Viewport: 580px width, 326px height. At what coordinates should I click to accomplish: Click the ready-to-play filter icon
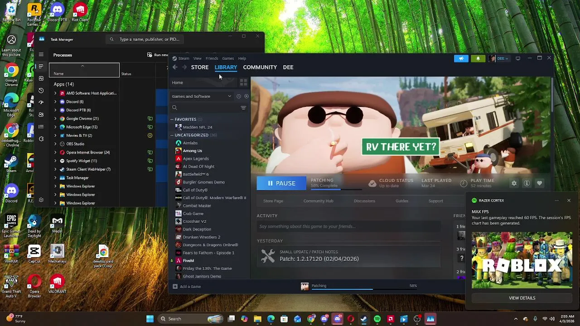click(x=246, y=96)
